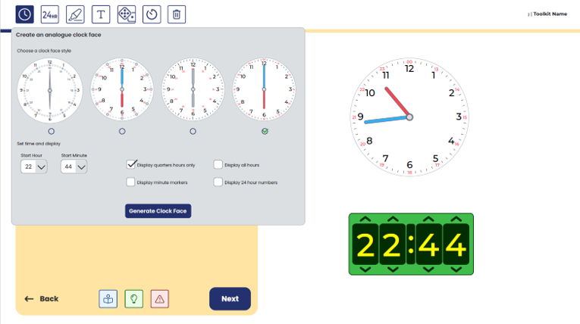Select the first clock face style radio
Image resolution: width=580 pixels, height=324 pixels.
pos(51,131)
